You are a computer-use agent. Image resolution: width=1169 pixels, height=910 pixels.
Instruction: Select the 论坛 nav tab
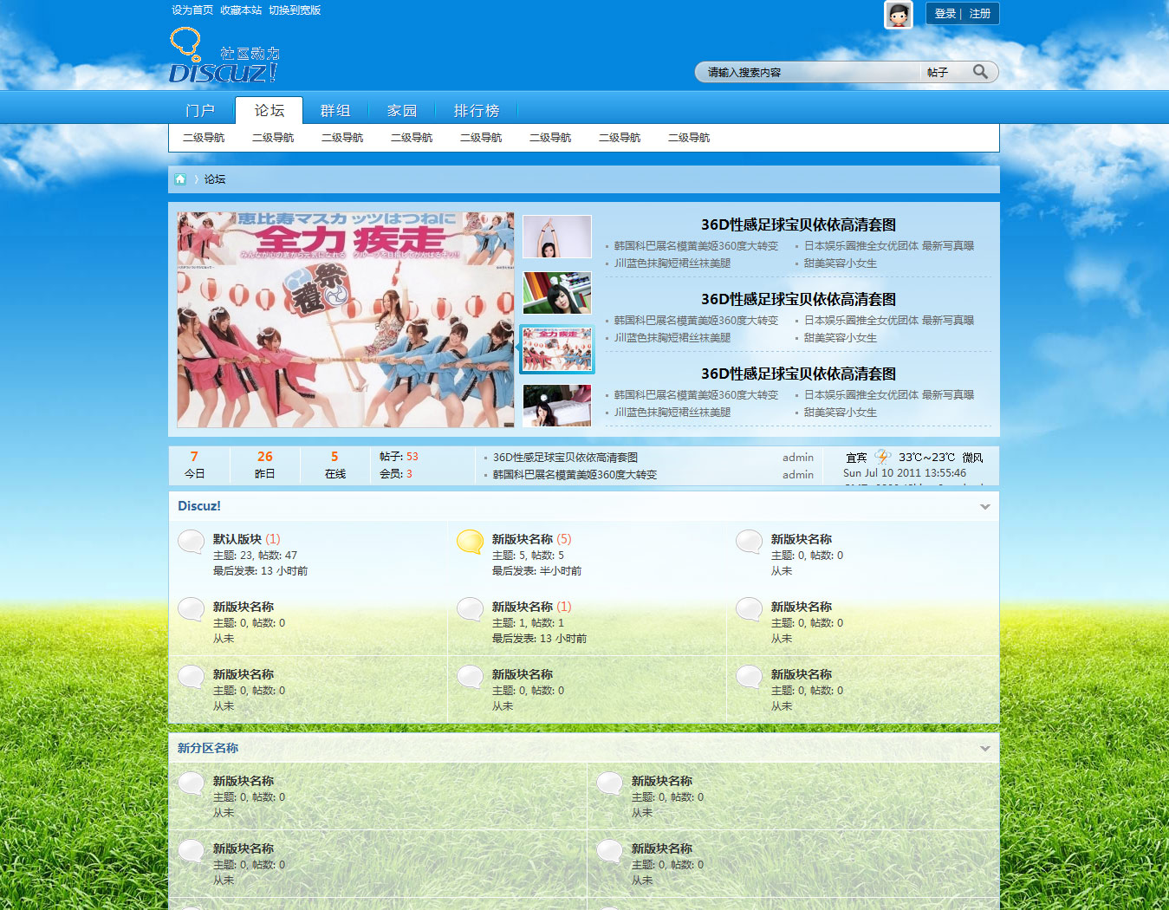269,111
